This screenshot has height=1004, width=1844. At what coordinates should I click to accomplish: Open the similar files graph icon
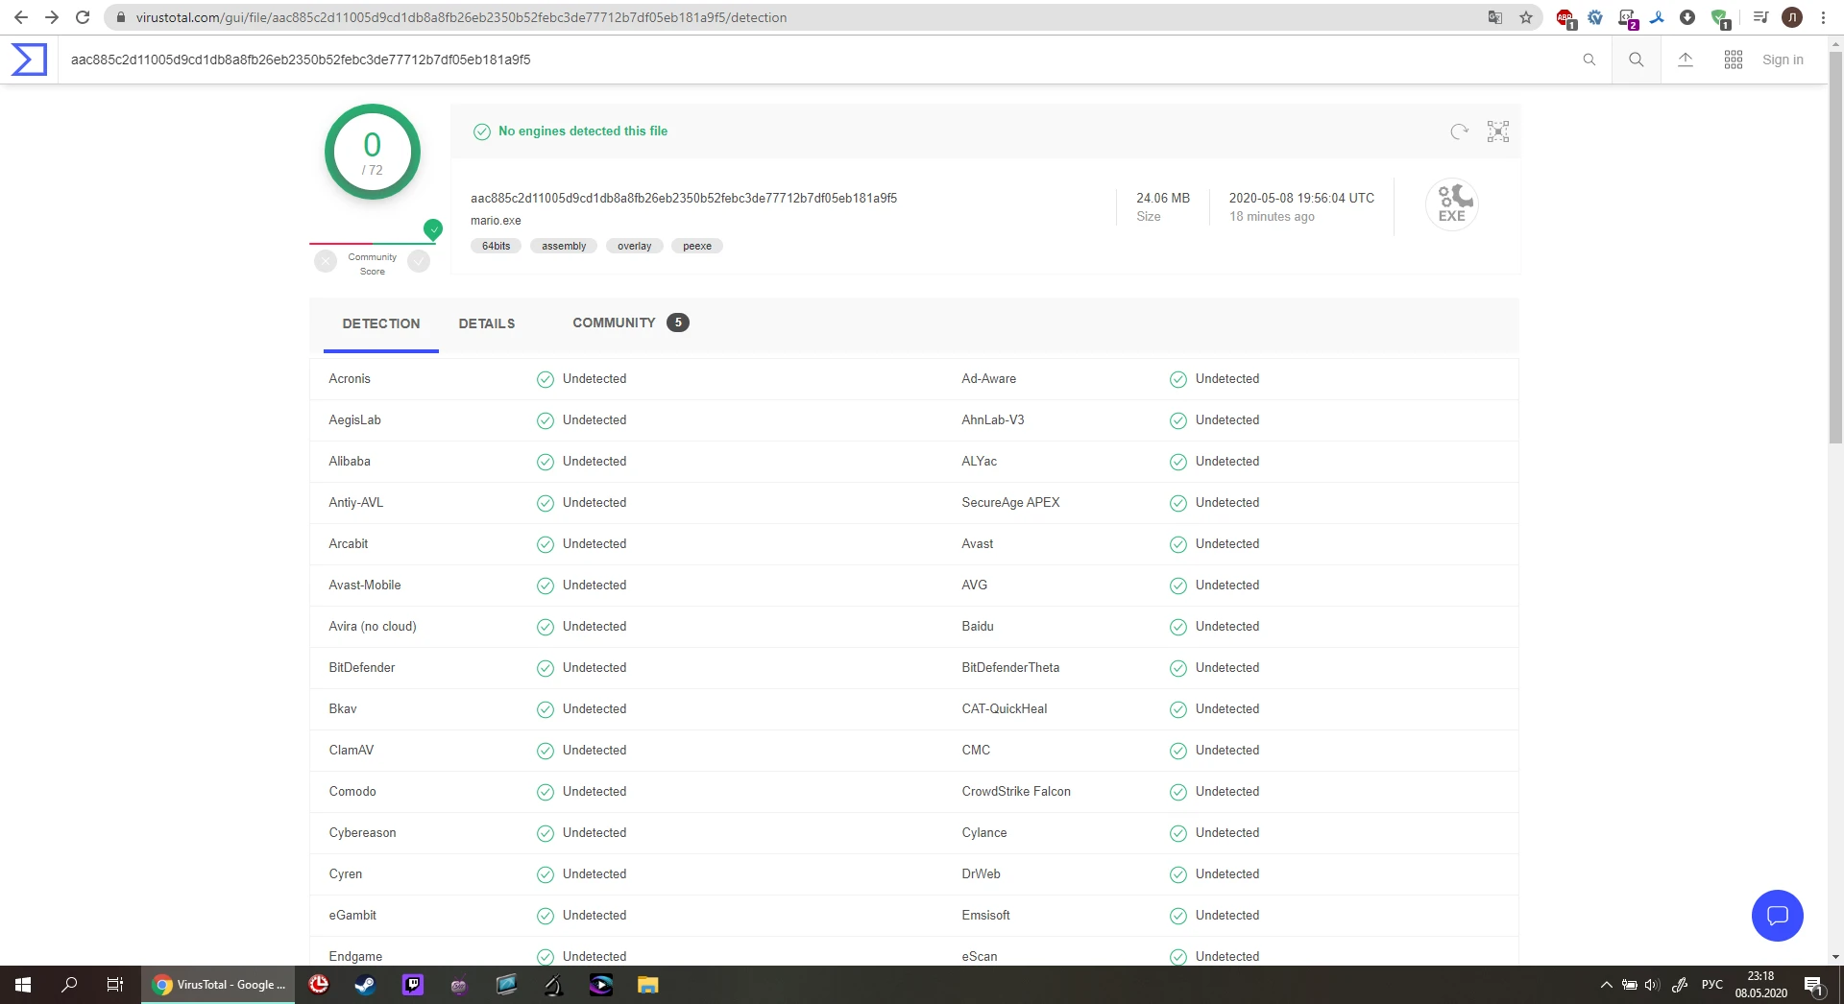(1497, 131)
